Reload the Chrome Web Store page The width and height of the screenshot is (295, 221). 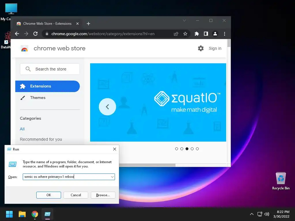coord(35,34)
